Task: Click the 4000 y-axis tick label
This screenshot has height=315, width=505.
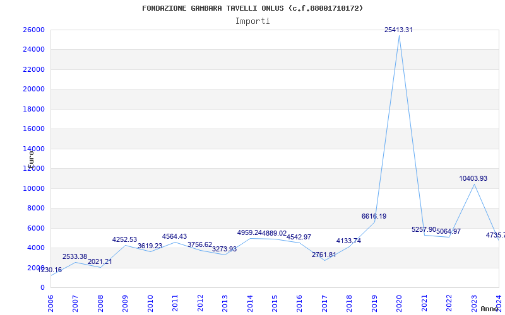Action: pos(36,248)
